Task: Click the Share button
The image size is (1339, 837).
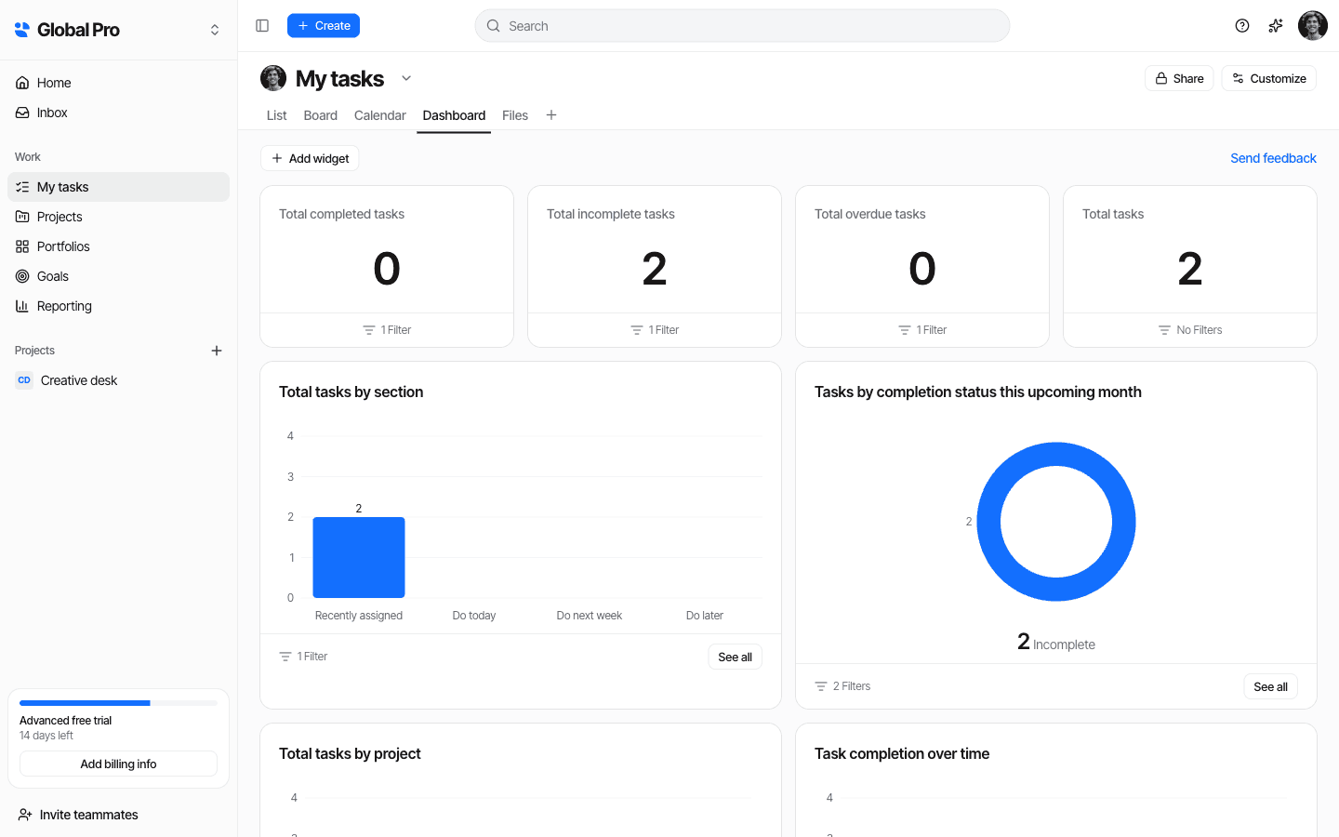Action: [1179, 78]
